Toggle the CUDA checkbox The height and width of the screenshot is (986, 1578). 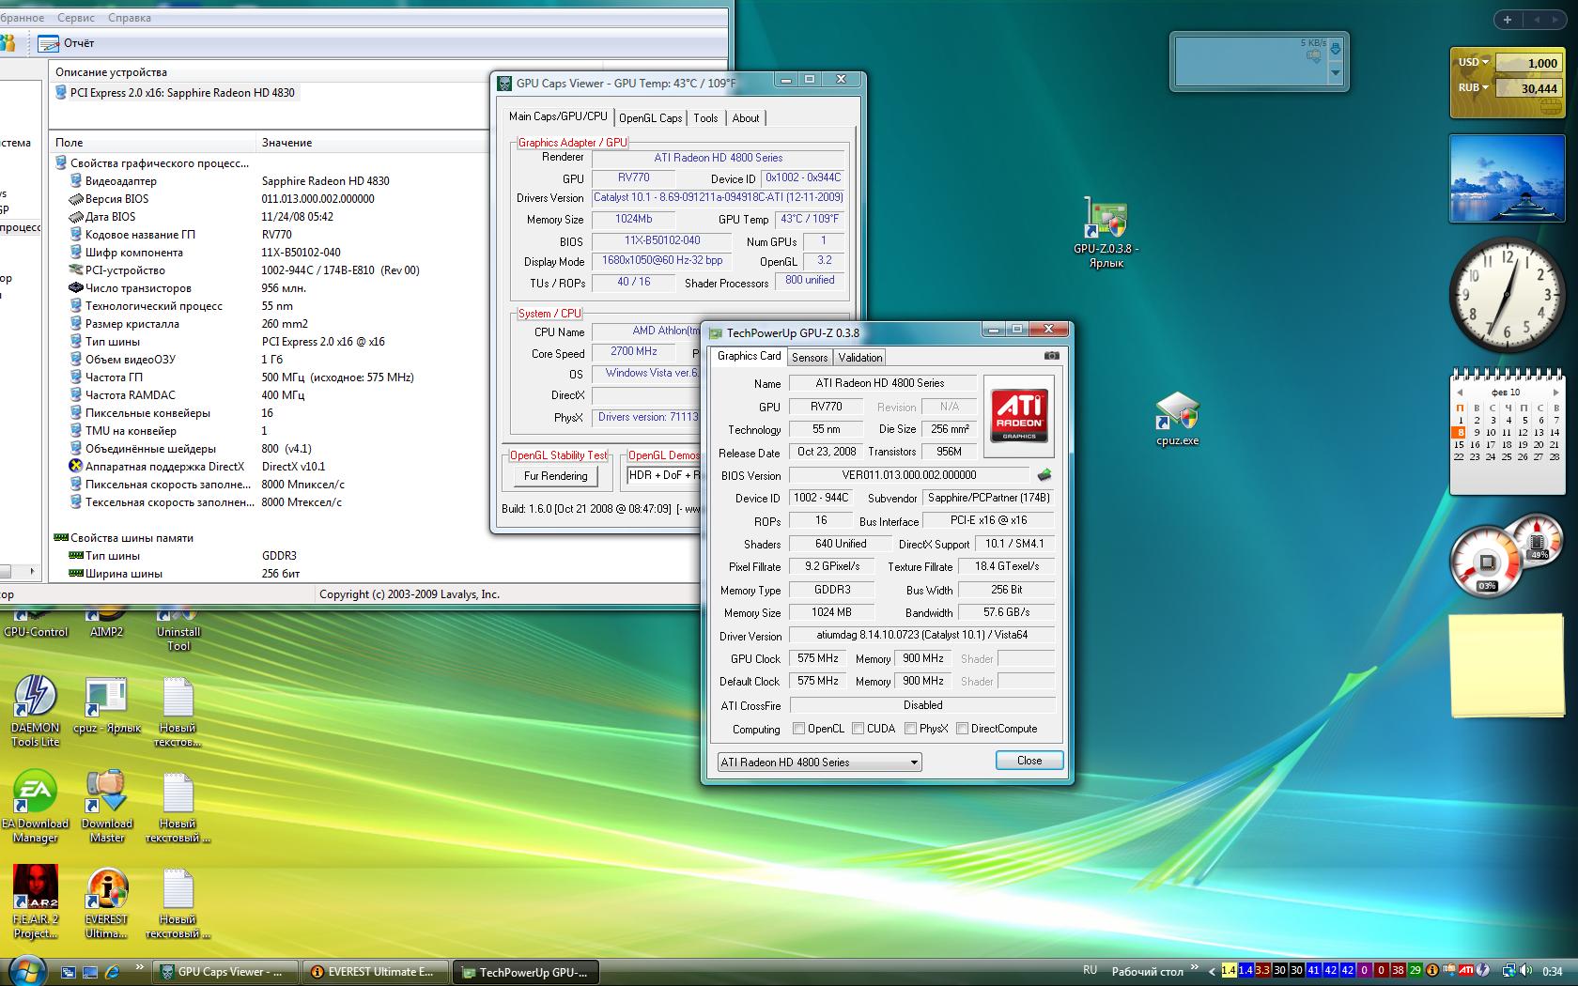coord(858,729)
